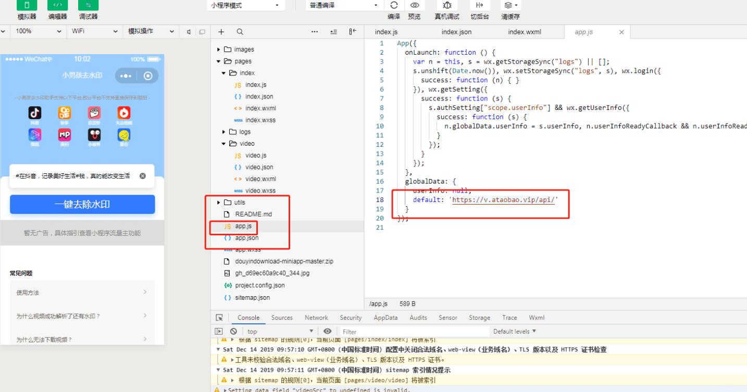Viewport: 747px width, 392px height.
Task: Open the top context dropdown
Action: pos(280,331)
